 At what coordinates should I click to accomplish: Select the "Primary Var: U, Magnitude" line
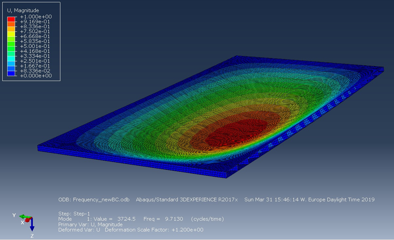[x=90, y=225]
